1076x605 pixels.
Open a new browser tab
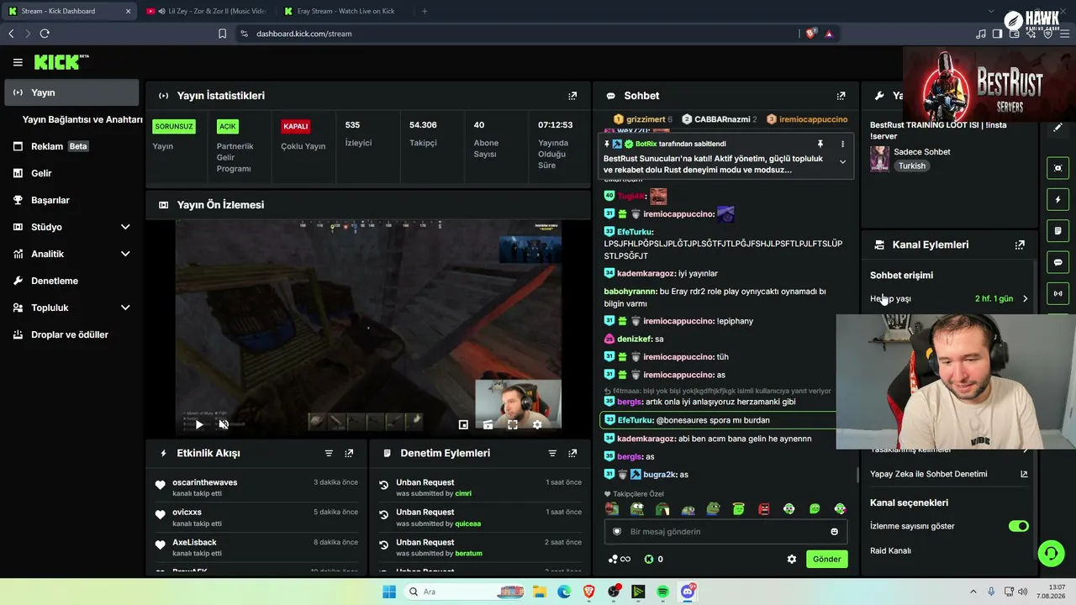[425, 11]
